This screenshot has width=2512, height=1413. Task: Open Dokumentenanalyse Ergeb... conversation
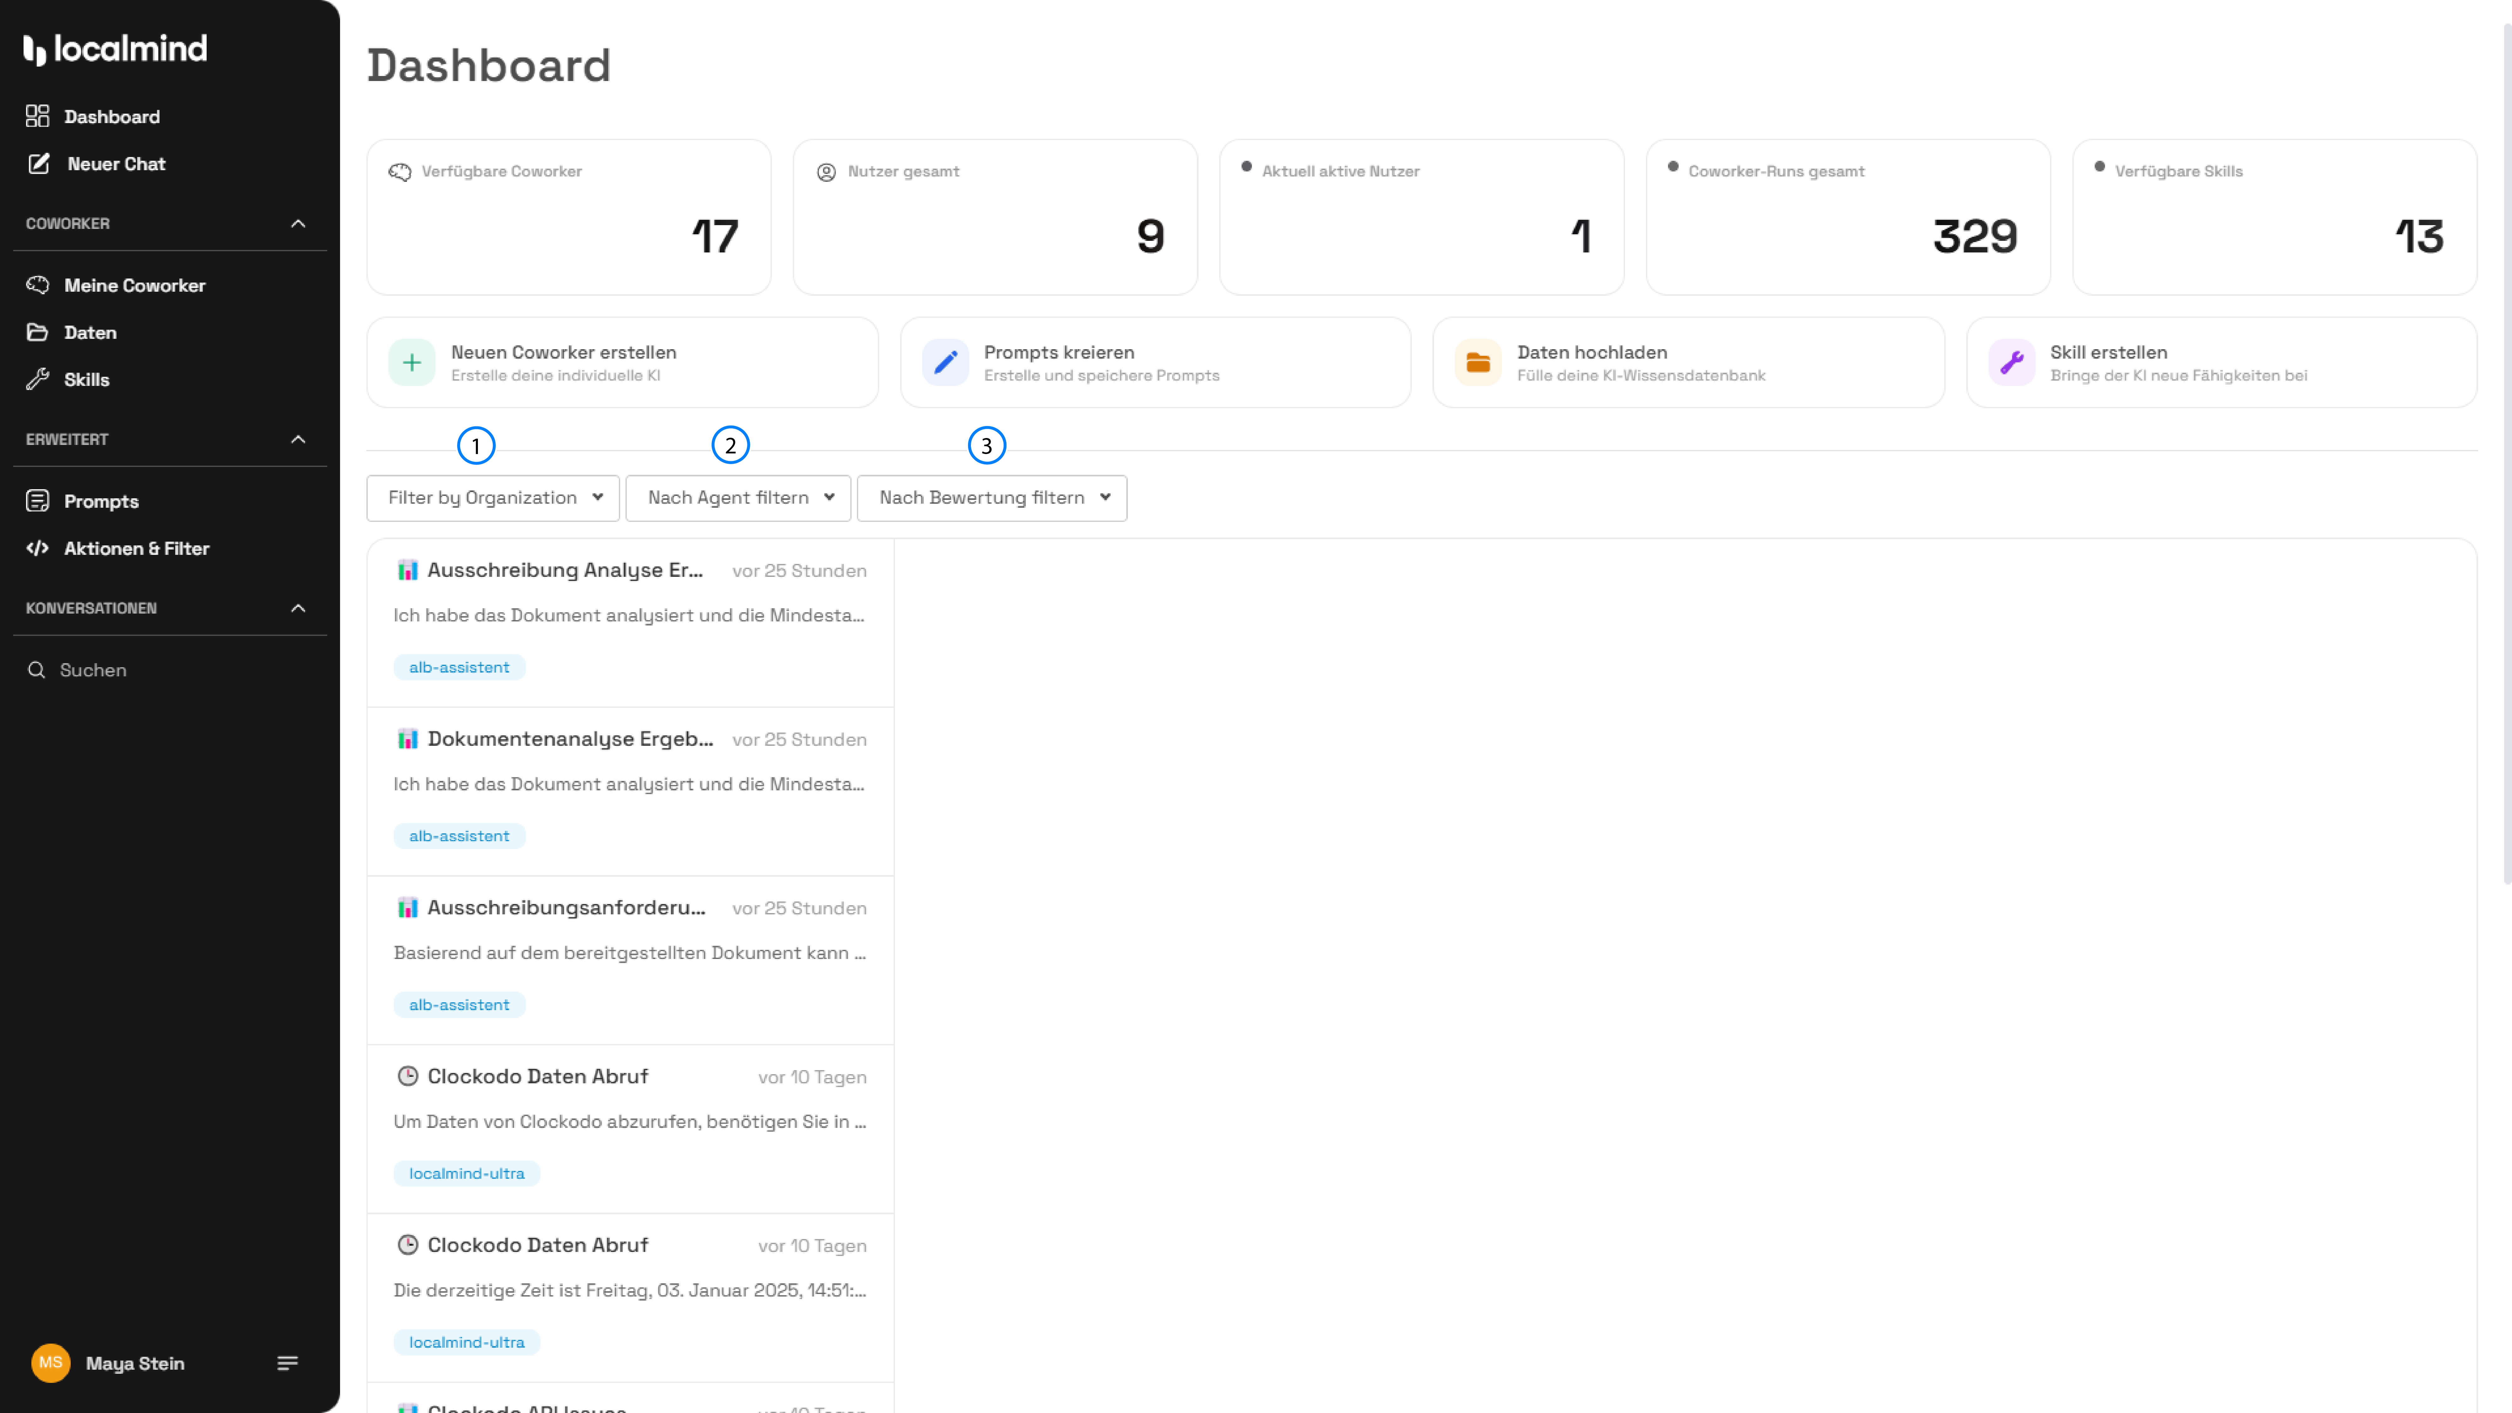(630, 792)
